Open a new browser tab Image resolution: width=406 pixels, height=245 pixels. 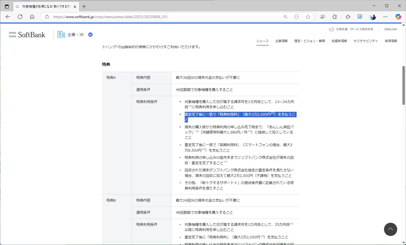pyautogui.click(x=84, y=6)
